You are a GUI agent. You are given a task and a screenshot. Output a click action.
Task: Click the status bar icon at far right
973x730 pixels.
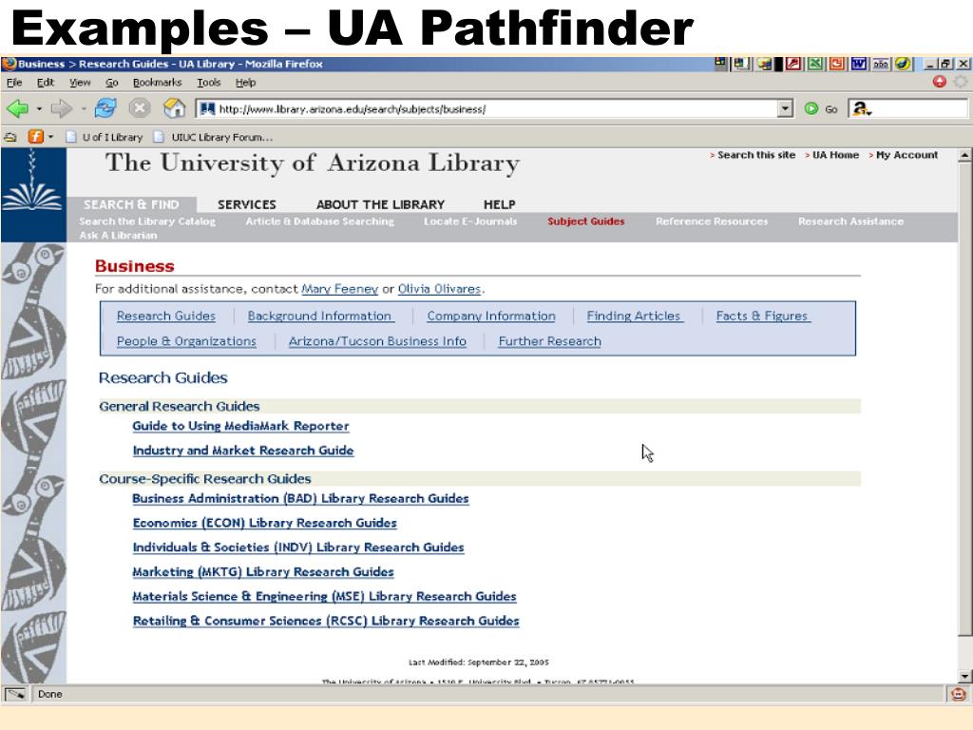pyautogui.click(x=958, y=694)
